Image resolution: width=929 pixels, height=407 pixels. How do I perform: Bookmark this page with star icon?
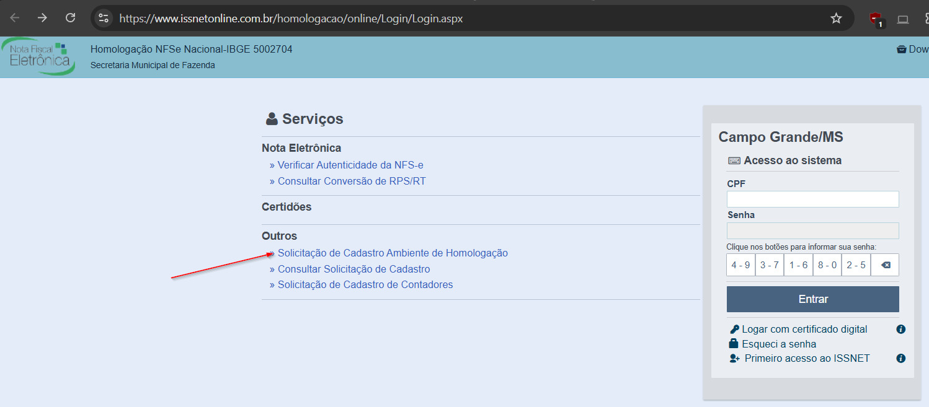tap(836, 18)
